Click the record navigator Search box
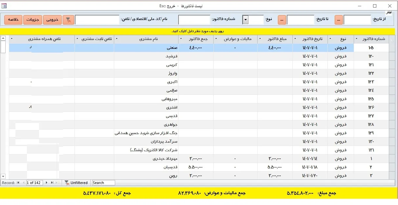398x205 pixels. coord(103,183)
